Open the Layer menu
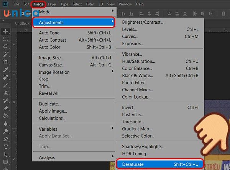This screenshot has height=170, width=230. click(x=52, y=4)
